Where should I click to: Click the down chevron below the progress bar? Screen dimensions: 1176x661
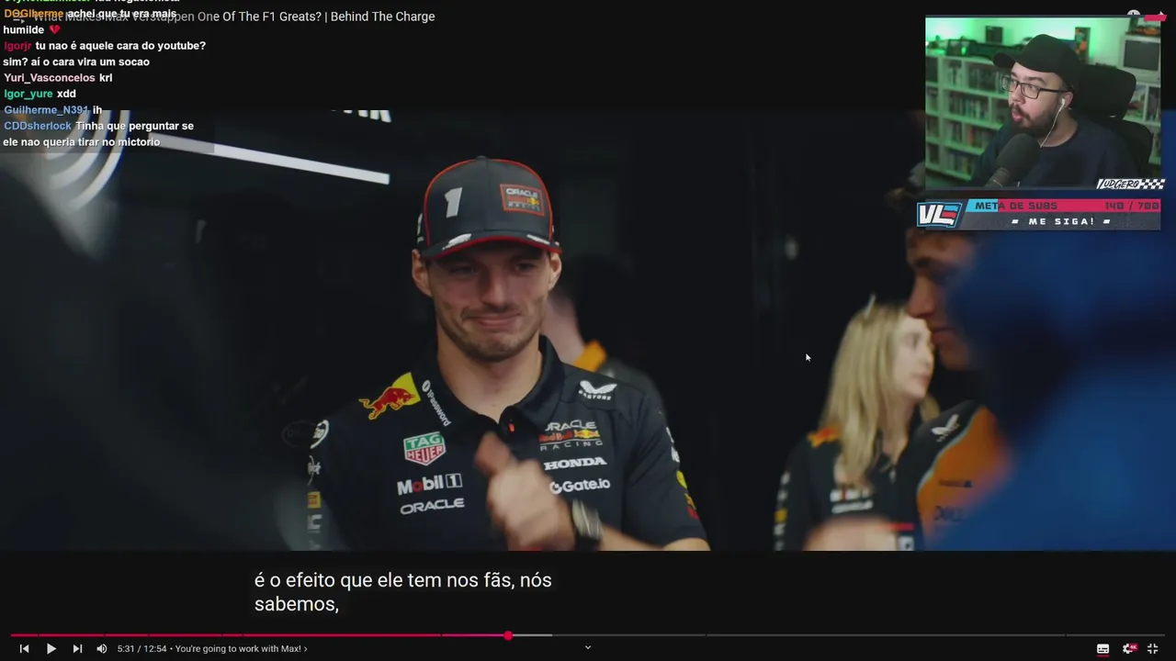pos(588,647)
